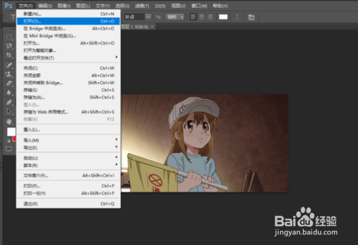Choose 打印一份(Y) menu entry
The height and width of the screenshot is (245, 358).
point(68,193)
